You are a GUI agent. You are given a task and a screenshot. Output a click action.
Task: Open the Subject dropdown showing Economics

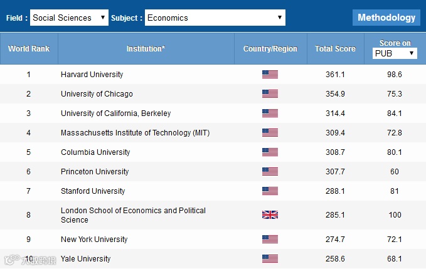tap(215, 18)
